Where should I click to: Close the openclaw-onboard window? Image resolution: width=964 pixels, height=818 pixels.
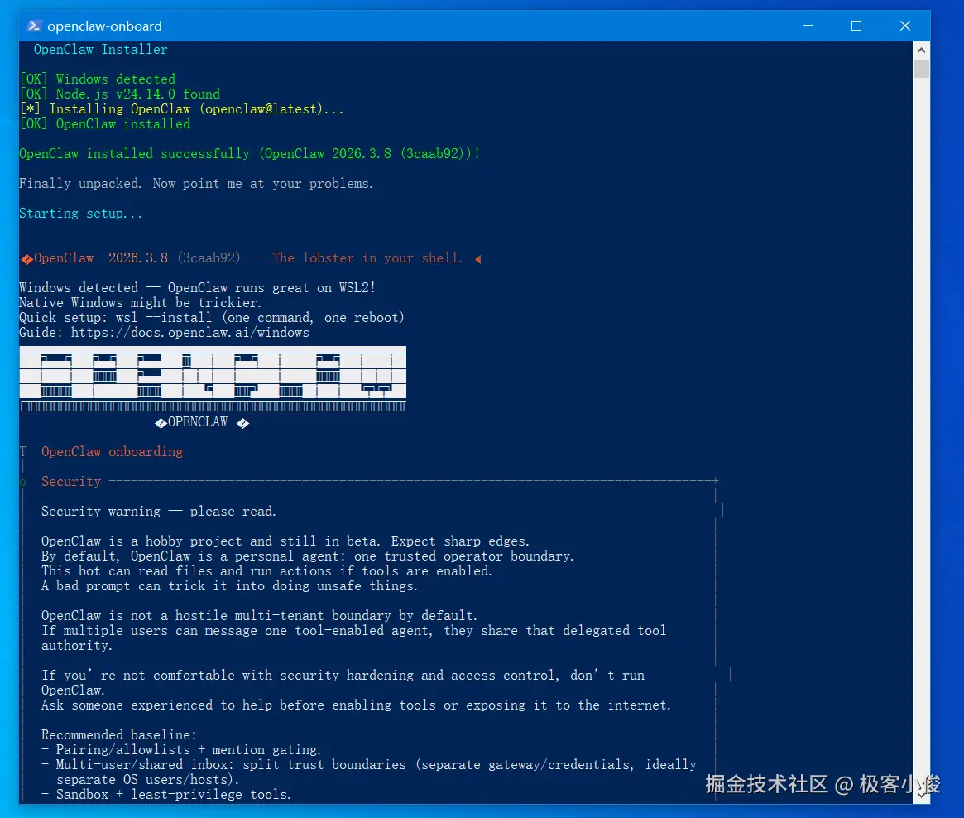(x=905, y=26)
